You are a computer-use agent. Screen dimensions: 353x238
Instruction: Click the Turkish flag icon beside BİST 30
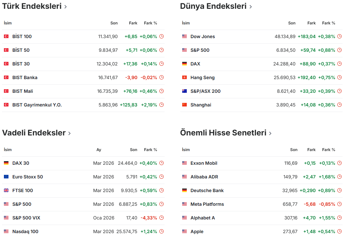pyautogui.click(x=6, y=64)
